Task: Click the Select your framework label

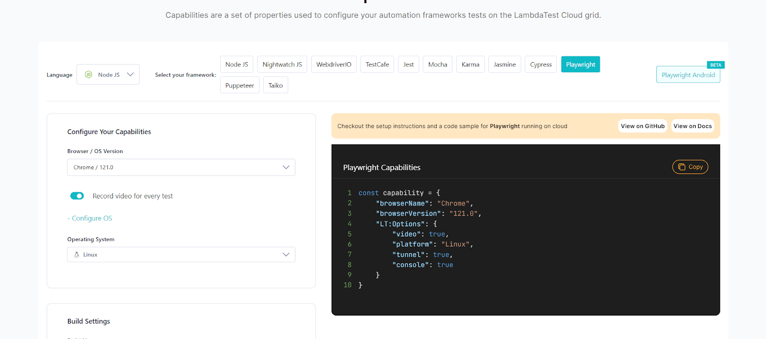Action: pos(186,75)
